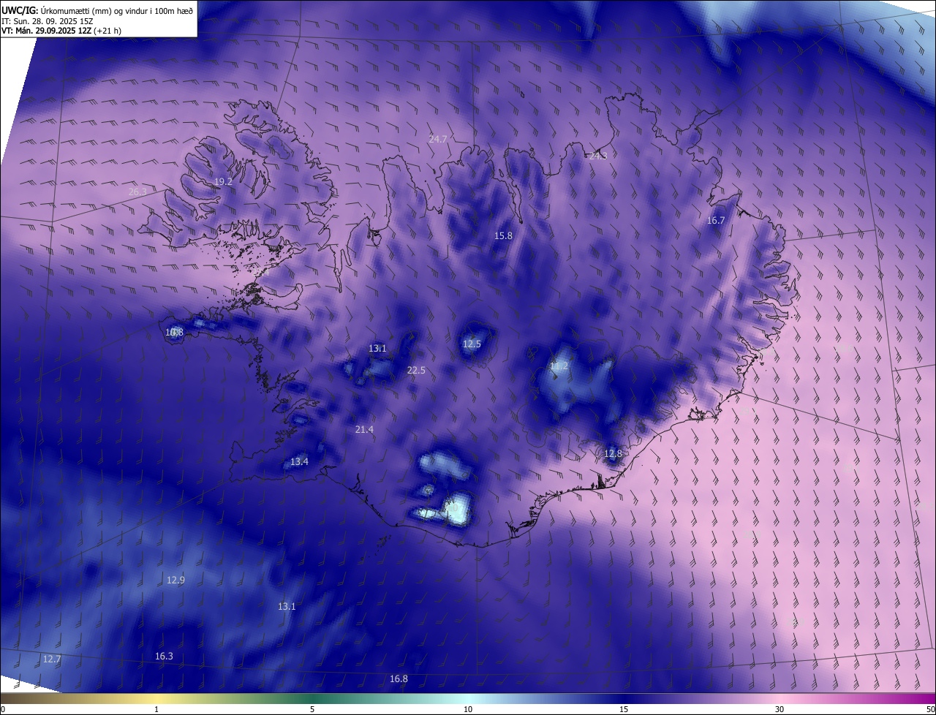This screenshot has height=715, width=936.
Task: Pick the pale cyan band near scale label 10
Action: click(468, 698)
